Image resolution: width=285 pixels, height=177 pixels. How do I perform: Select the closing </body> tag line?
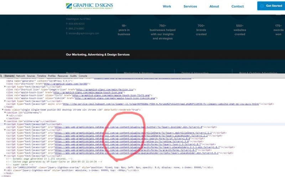(9, 173)
